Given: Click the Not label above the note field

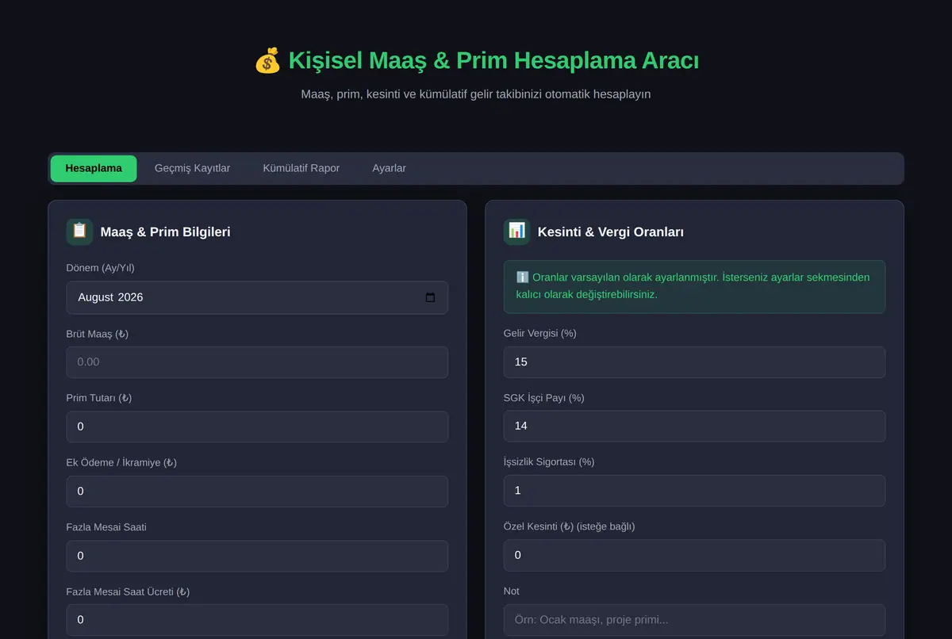Looking at the screenshot, I should pyautogui.click(x=512, y=591).
